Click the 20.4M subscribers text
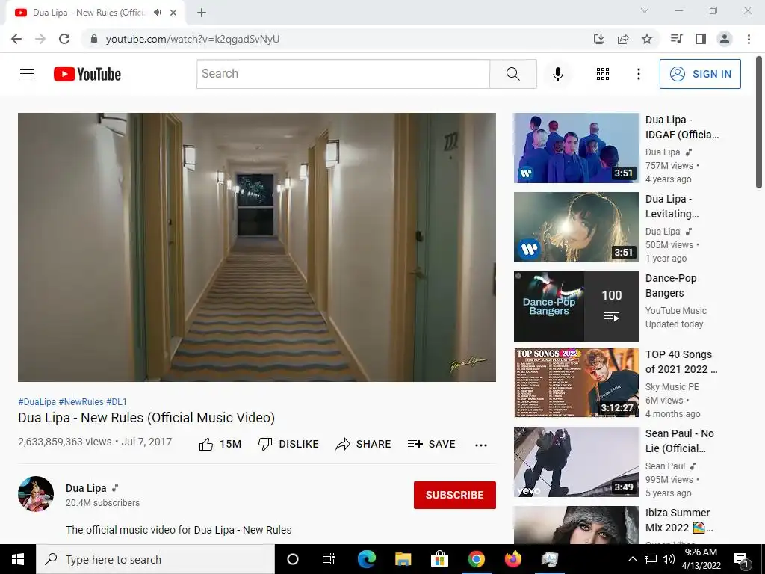The width and height of the screenshot is (765, 574). point(102,503)
